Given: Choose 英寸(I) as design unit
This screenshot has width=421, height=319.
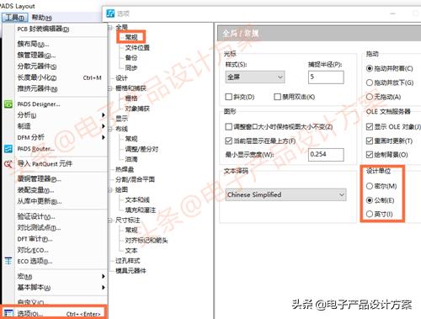Looking at the screenshot, I should pyautogui.click(x=370, y=214).
